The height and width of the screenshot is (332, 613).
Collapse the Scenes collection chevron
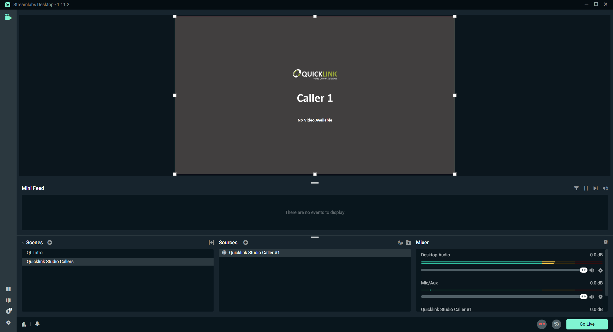click(x=23, y=243)
